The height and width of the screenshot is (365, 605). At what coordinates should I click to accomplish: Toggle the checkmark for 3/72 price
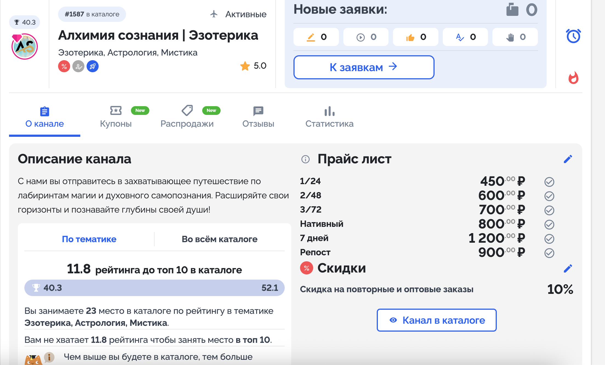point(549,210)
